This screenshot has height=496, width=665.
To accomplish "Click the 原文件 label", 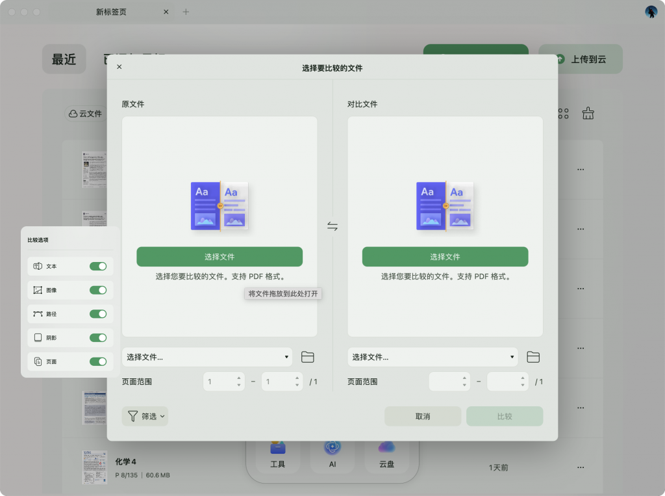I will pyautogui.click(x=133, y=104).
